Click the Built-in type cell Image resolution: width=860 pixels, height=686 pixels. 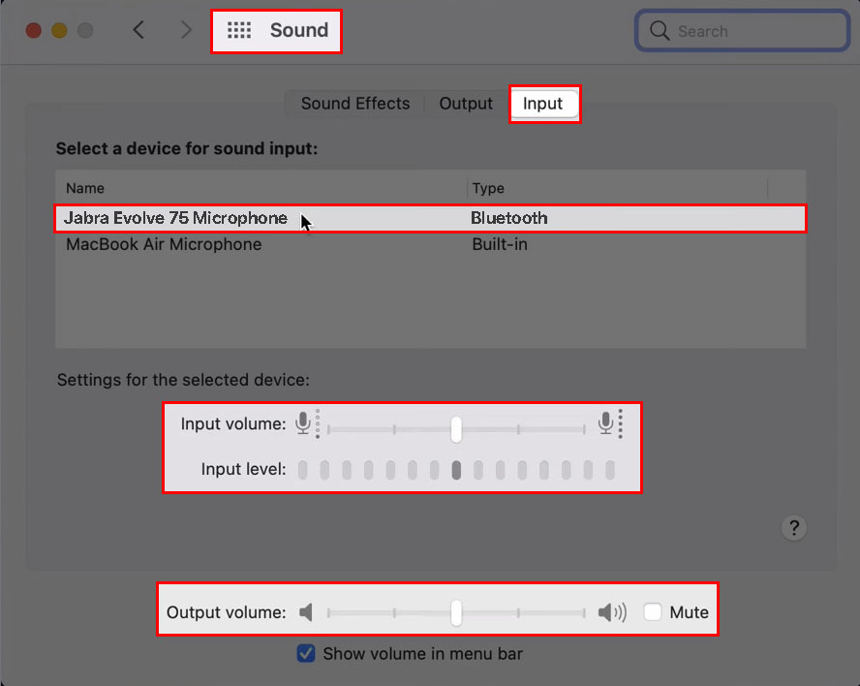[x=500, y=244]
